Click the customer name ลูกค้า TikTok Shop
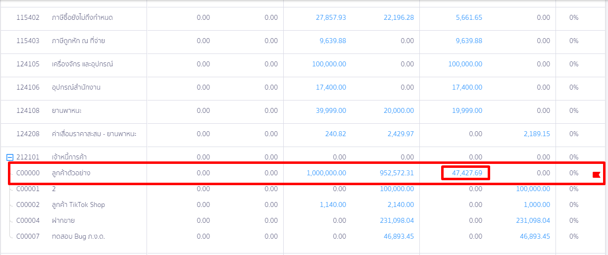 point(78,205)
